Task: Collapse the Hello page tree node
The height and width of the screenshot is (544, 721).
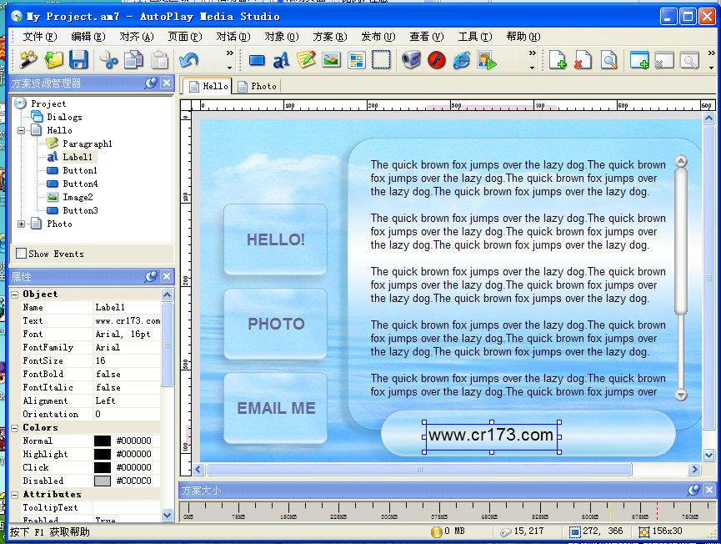Action: pos(22,131)
